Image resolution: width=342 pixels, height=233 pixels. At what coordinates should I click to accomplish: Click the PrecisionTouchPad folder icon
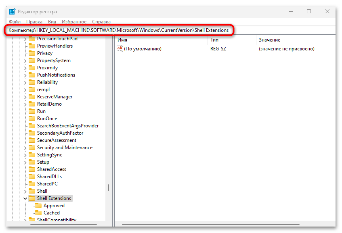coord(32,38)
